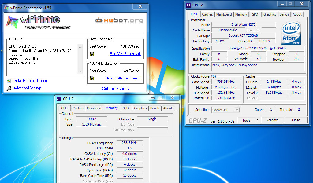Click the Cores count field
The height and width of the screenshot is (183, 313).
click(x=271, y=109)
